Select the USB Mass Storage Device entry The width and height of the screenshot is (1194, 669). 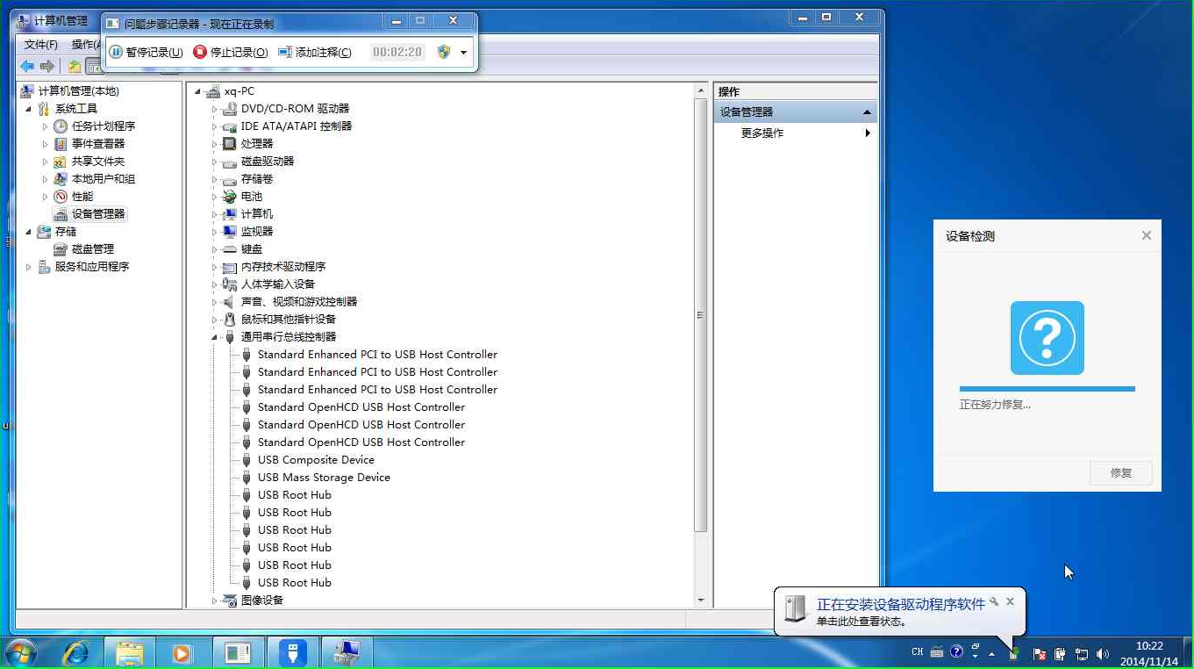324,478
